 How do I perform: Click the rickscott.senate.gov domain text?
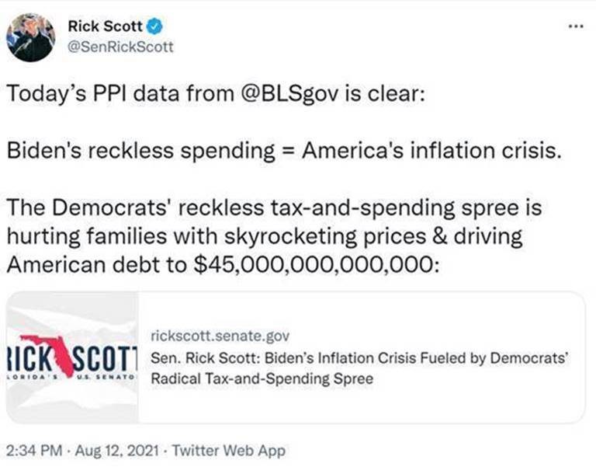(220, 336)
